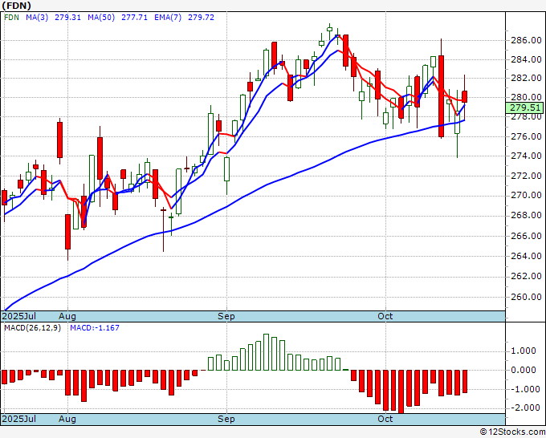The width and height of the screenshot is (546, 438).
Task: Click the 0.000 MACD axis label
Action: [x=525, y=370]
